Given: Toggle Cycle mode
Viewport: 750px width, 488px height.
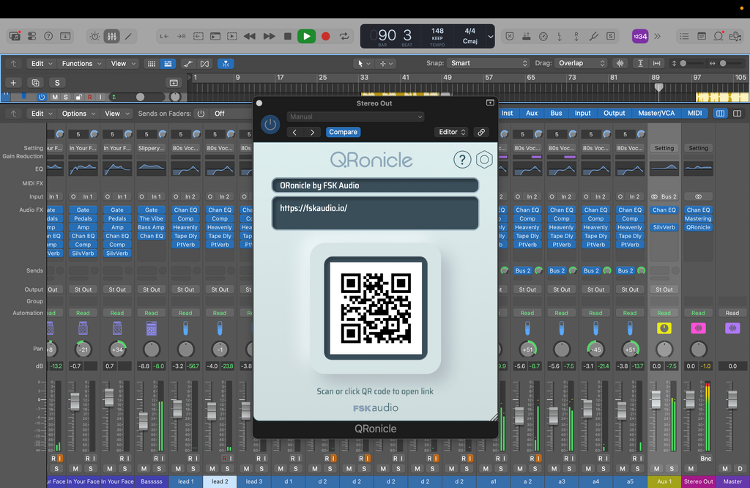Looking at the screenshot, I should (x=344, y=37).
